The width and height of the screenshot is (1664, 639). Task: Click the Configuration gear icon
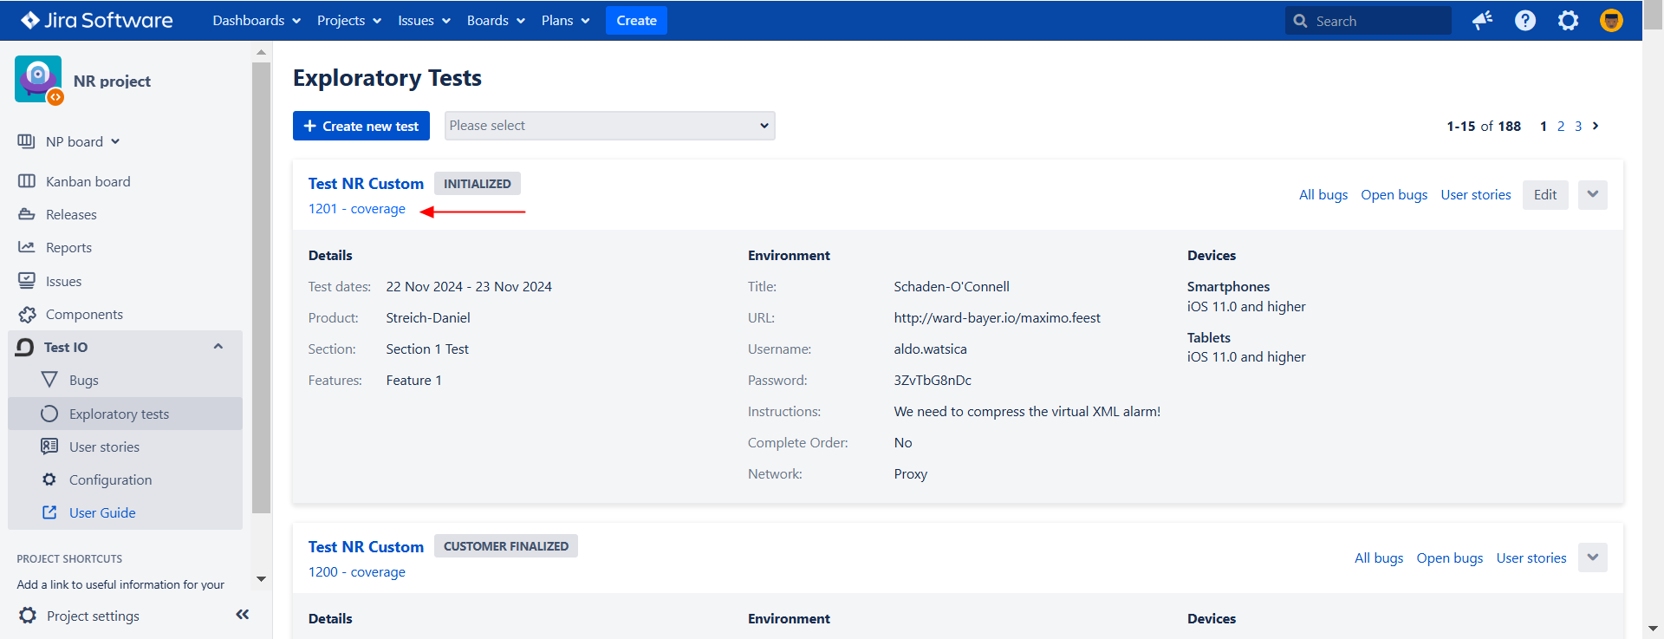click(49, 479)
